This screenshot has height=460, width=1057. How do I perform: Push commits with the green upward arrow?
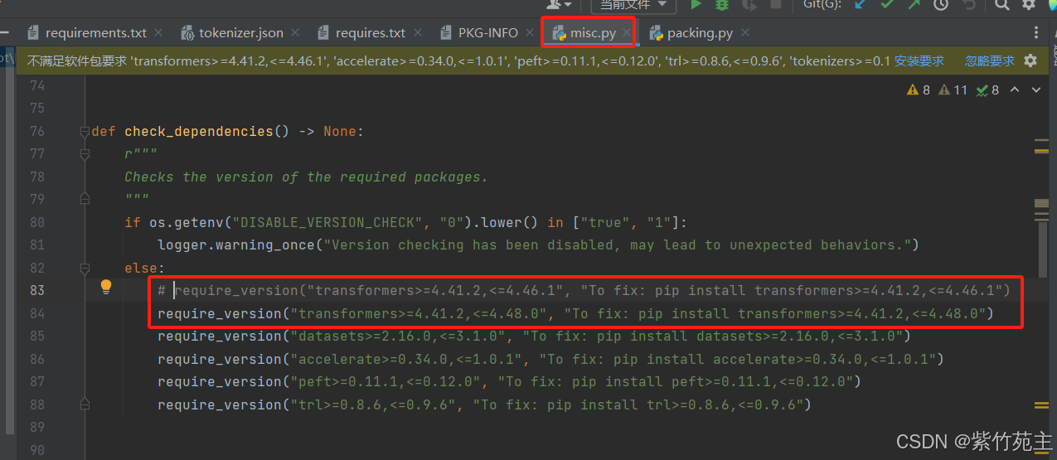914,4
